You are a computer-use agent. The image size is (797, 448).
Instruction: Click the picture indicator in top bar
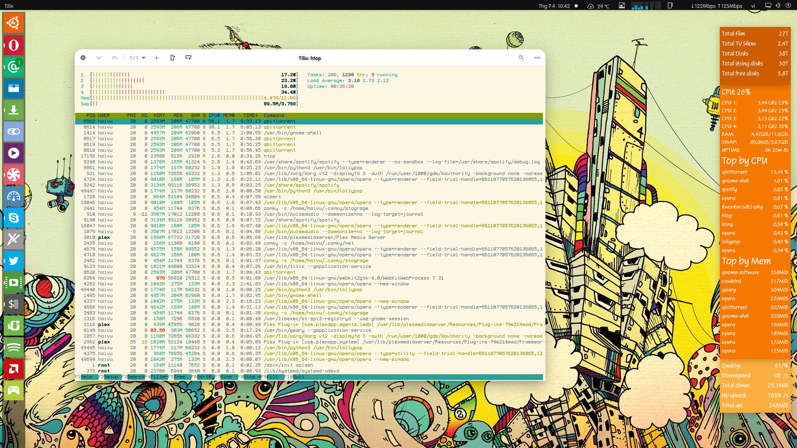(621, 6)
